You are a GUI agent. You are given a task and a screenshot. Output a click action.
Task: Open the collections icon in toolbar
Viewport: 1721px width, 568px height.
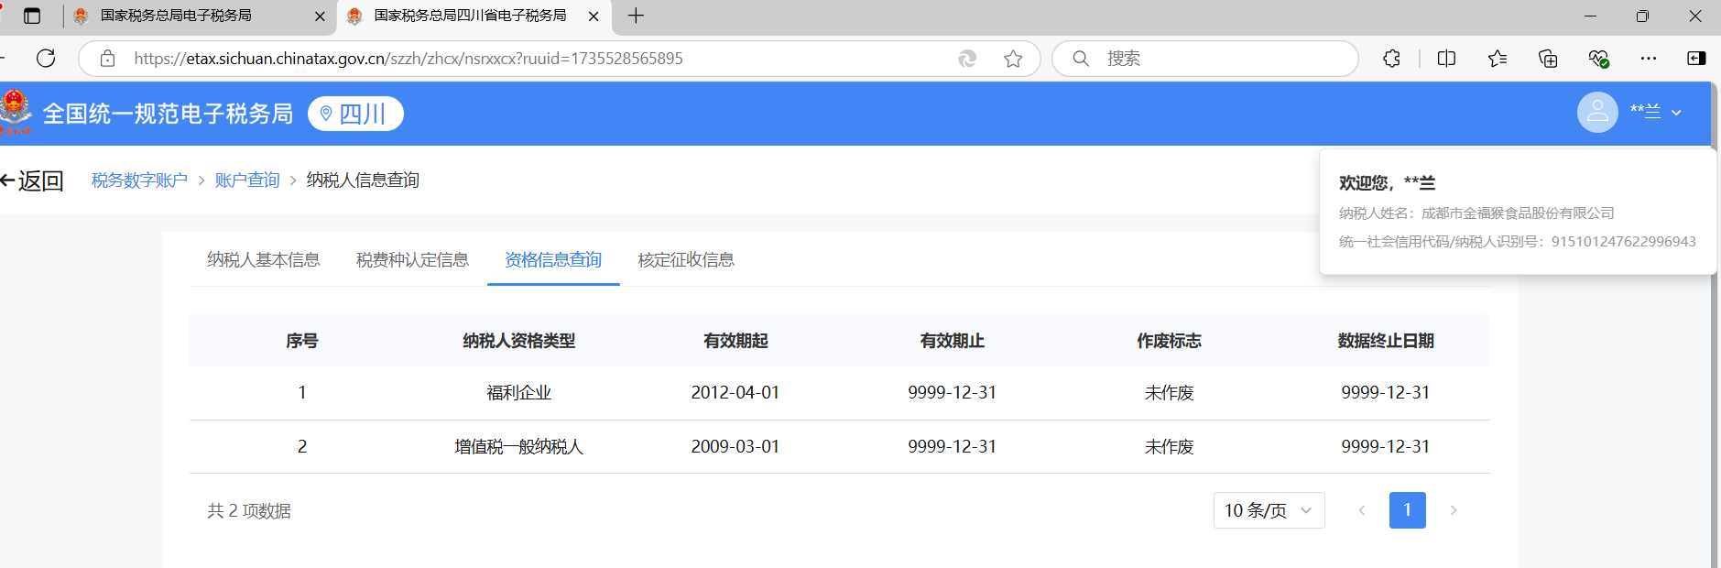point(1548,59)
